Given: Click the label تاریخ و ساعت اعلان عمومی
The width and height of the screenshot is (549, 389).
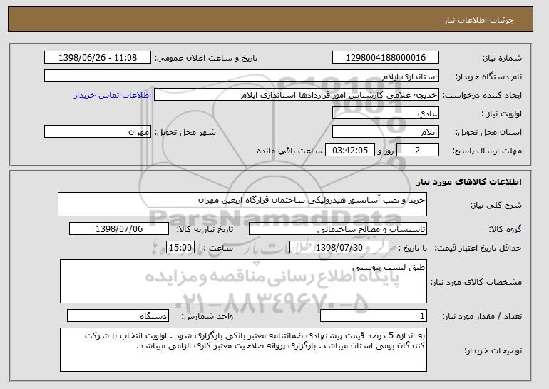Looking at the screenshot, I should coord(206,59).
